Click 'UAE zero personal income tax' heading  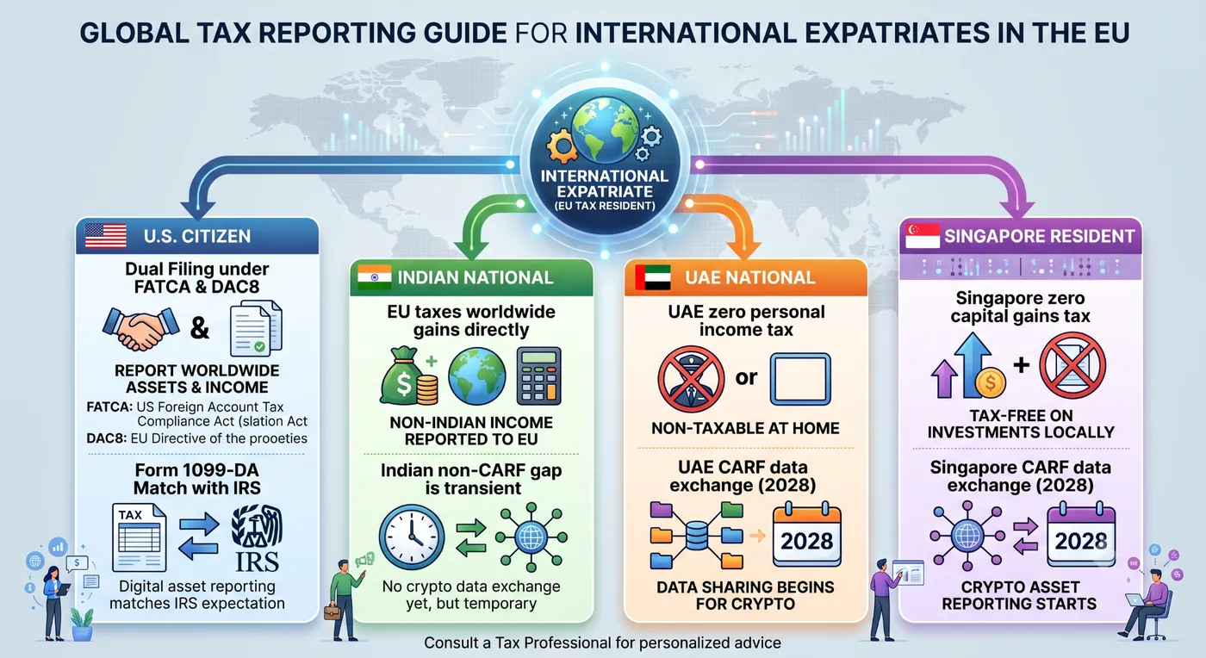point(746,320)
